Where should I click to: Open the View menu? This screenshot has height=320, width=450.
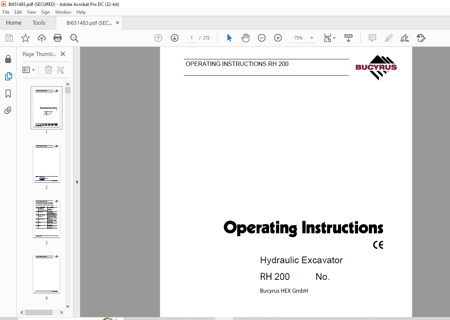(31, 12)
